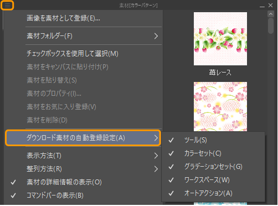Expand the arrow next to 表示方法(T)
The width and height of the screenshot is (278, 206).
(x=156, y=156)
